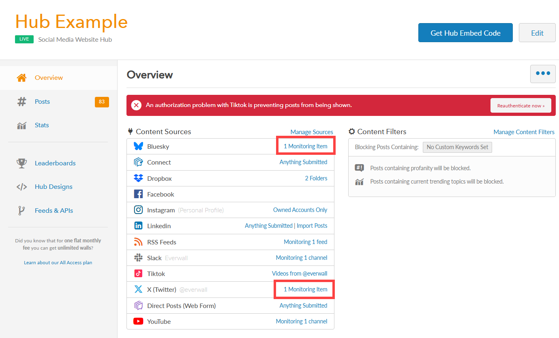Open the three-dots more options menu
This screenshot has height=338, width=559.
(543, 74)
